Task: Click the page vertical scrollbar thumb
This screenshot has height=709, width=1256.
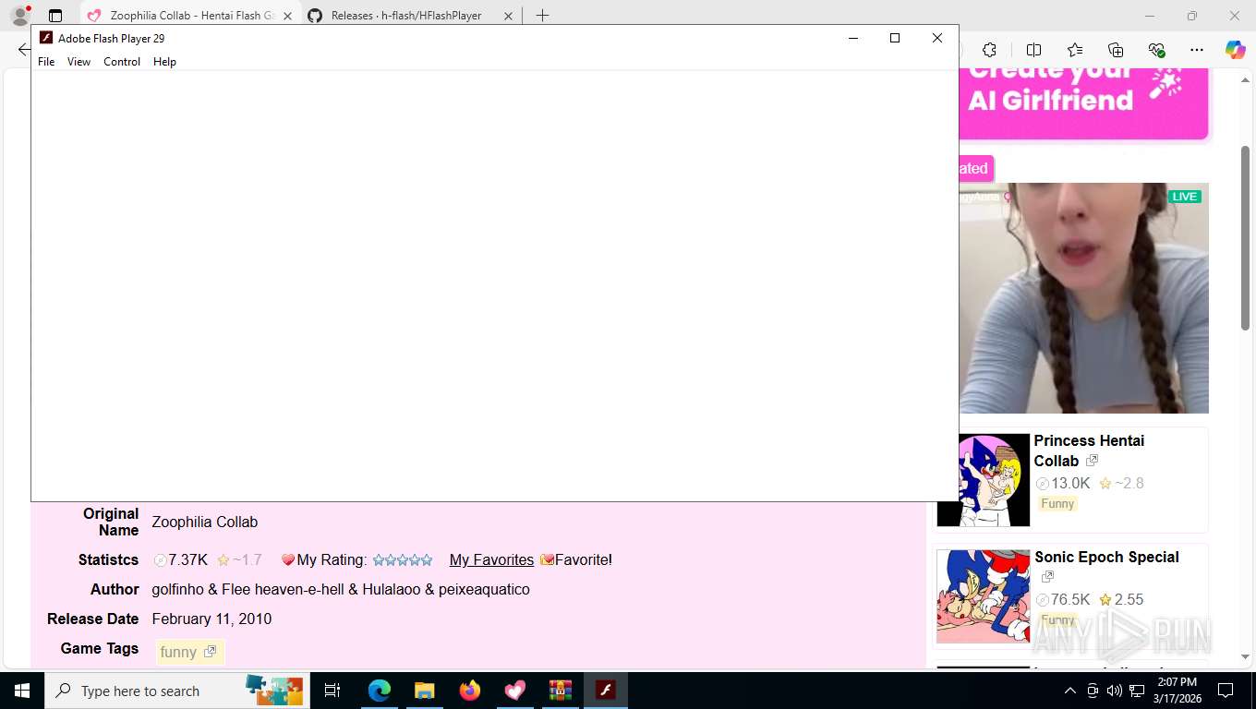Action: coord(1245,237)
